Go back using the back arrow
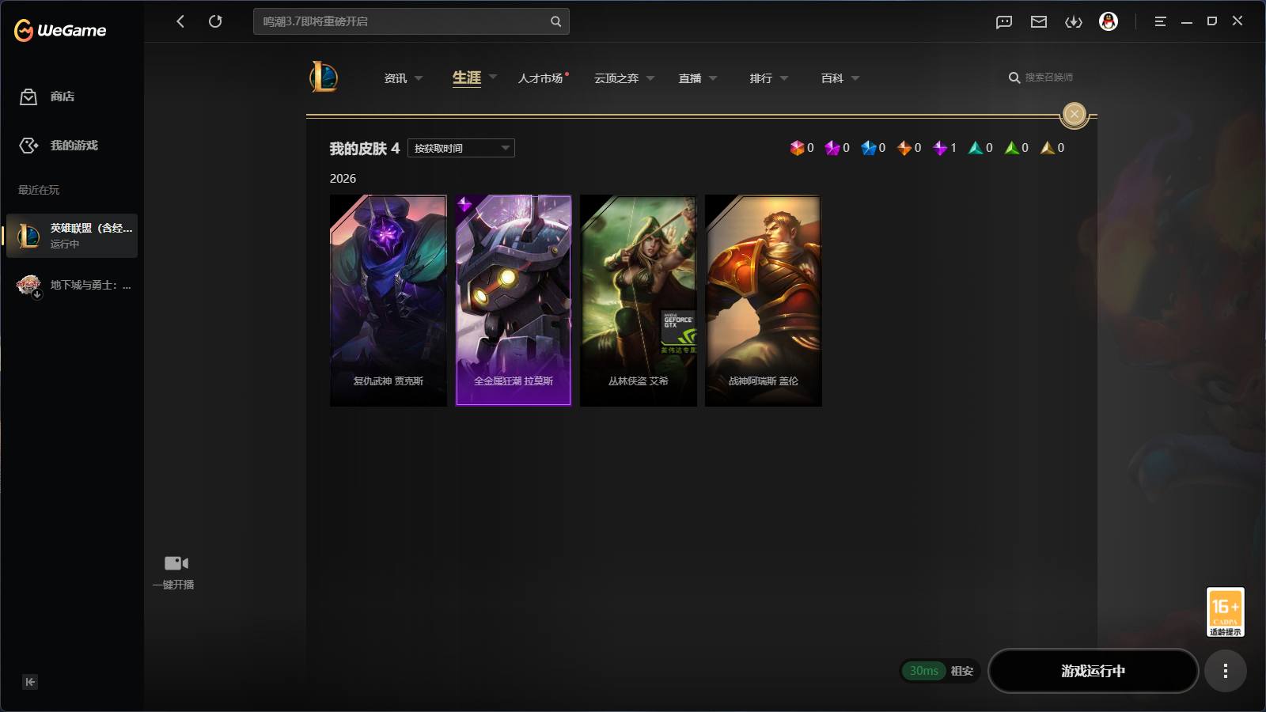 click(180, 21)
